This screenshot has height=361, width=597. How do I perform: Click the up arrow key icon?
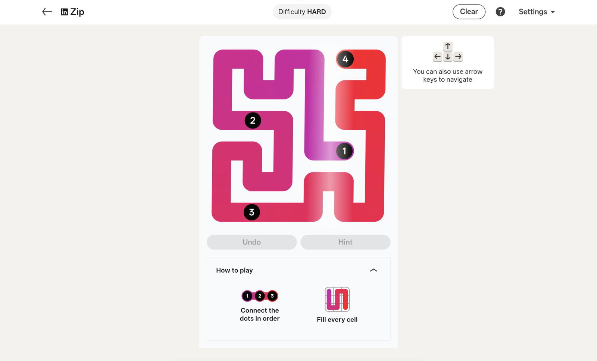448,46
